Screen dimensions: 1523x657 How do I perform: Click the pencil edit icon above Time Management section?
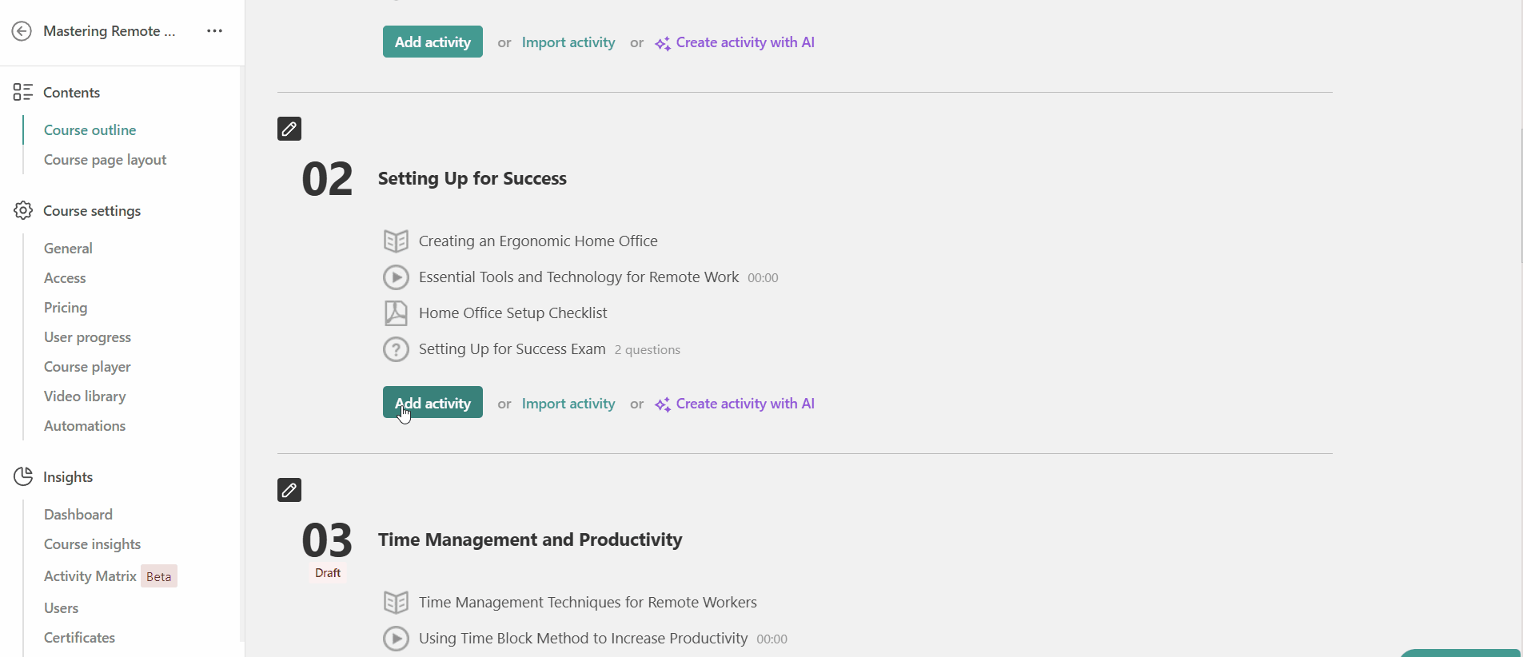point(289,490)
